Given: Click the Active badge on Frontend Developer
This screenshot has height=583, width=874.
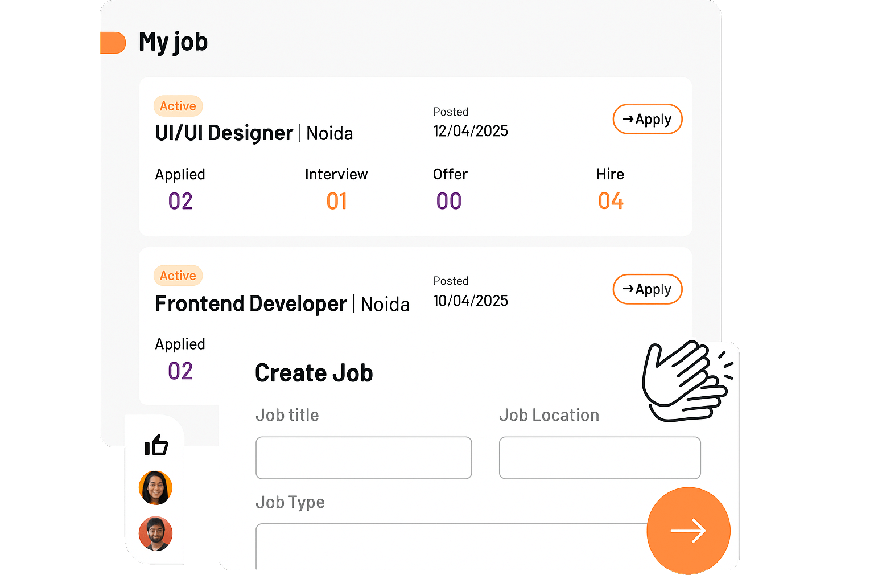Looking at the screenshot, I should click(x=178, y=276).
